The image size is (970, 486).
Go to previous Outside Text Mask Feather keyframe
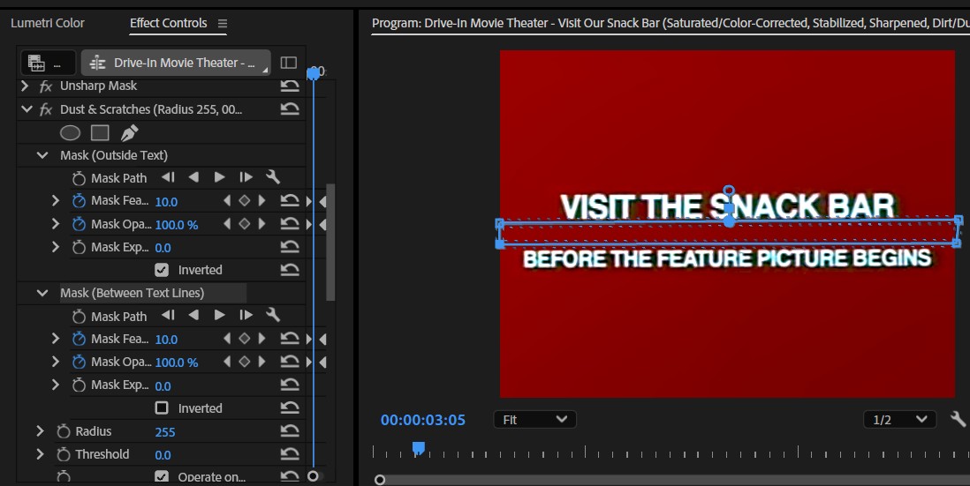coord(227,201)
